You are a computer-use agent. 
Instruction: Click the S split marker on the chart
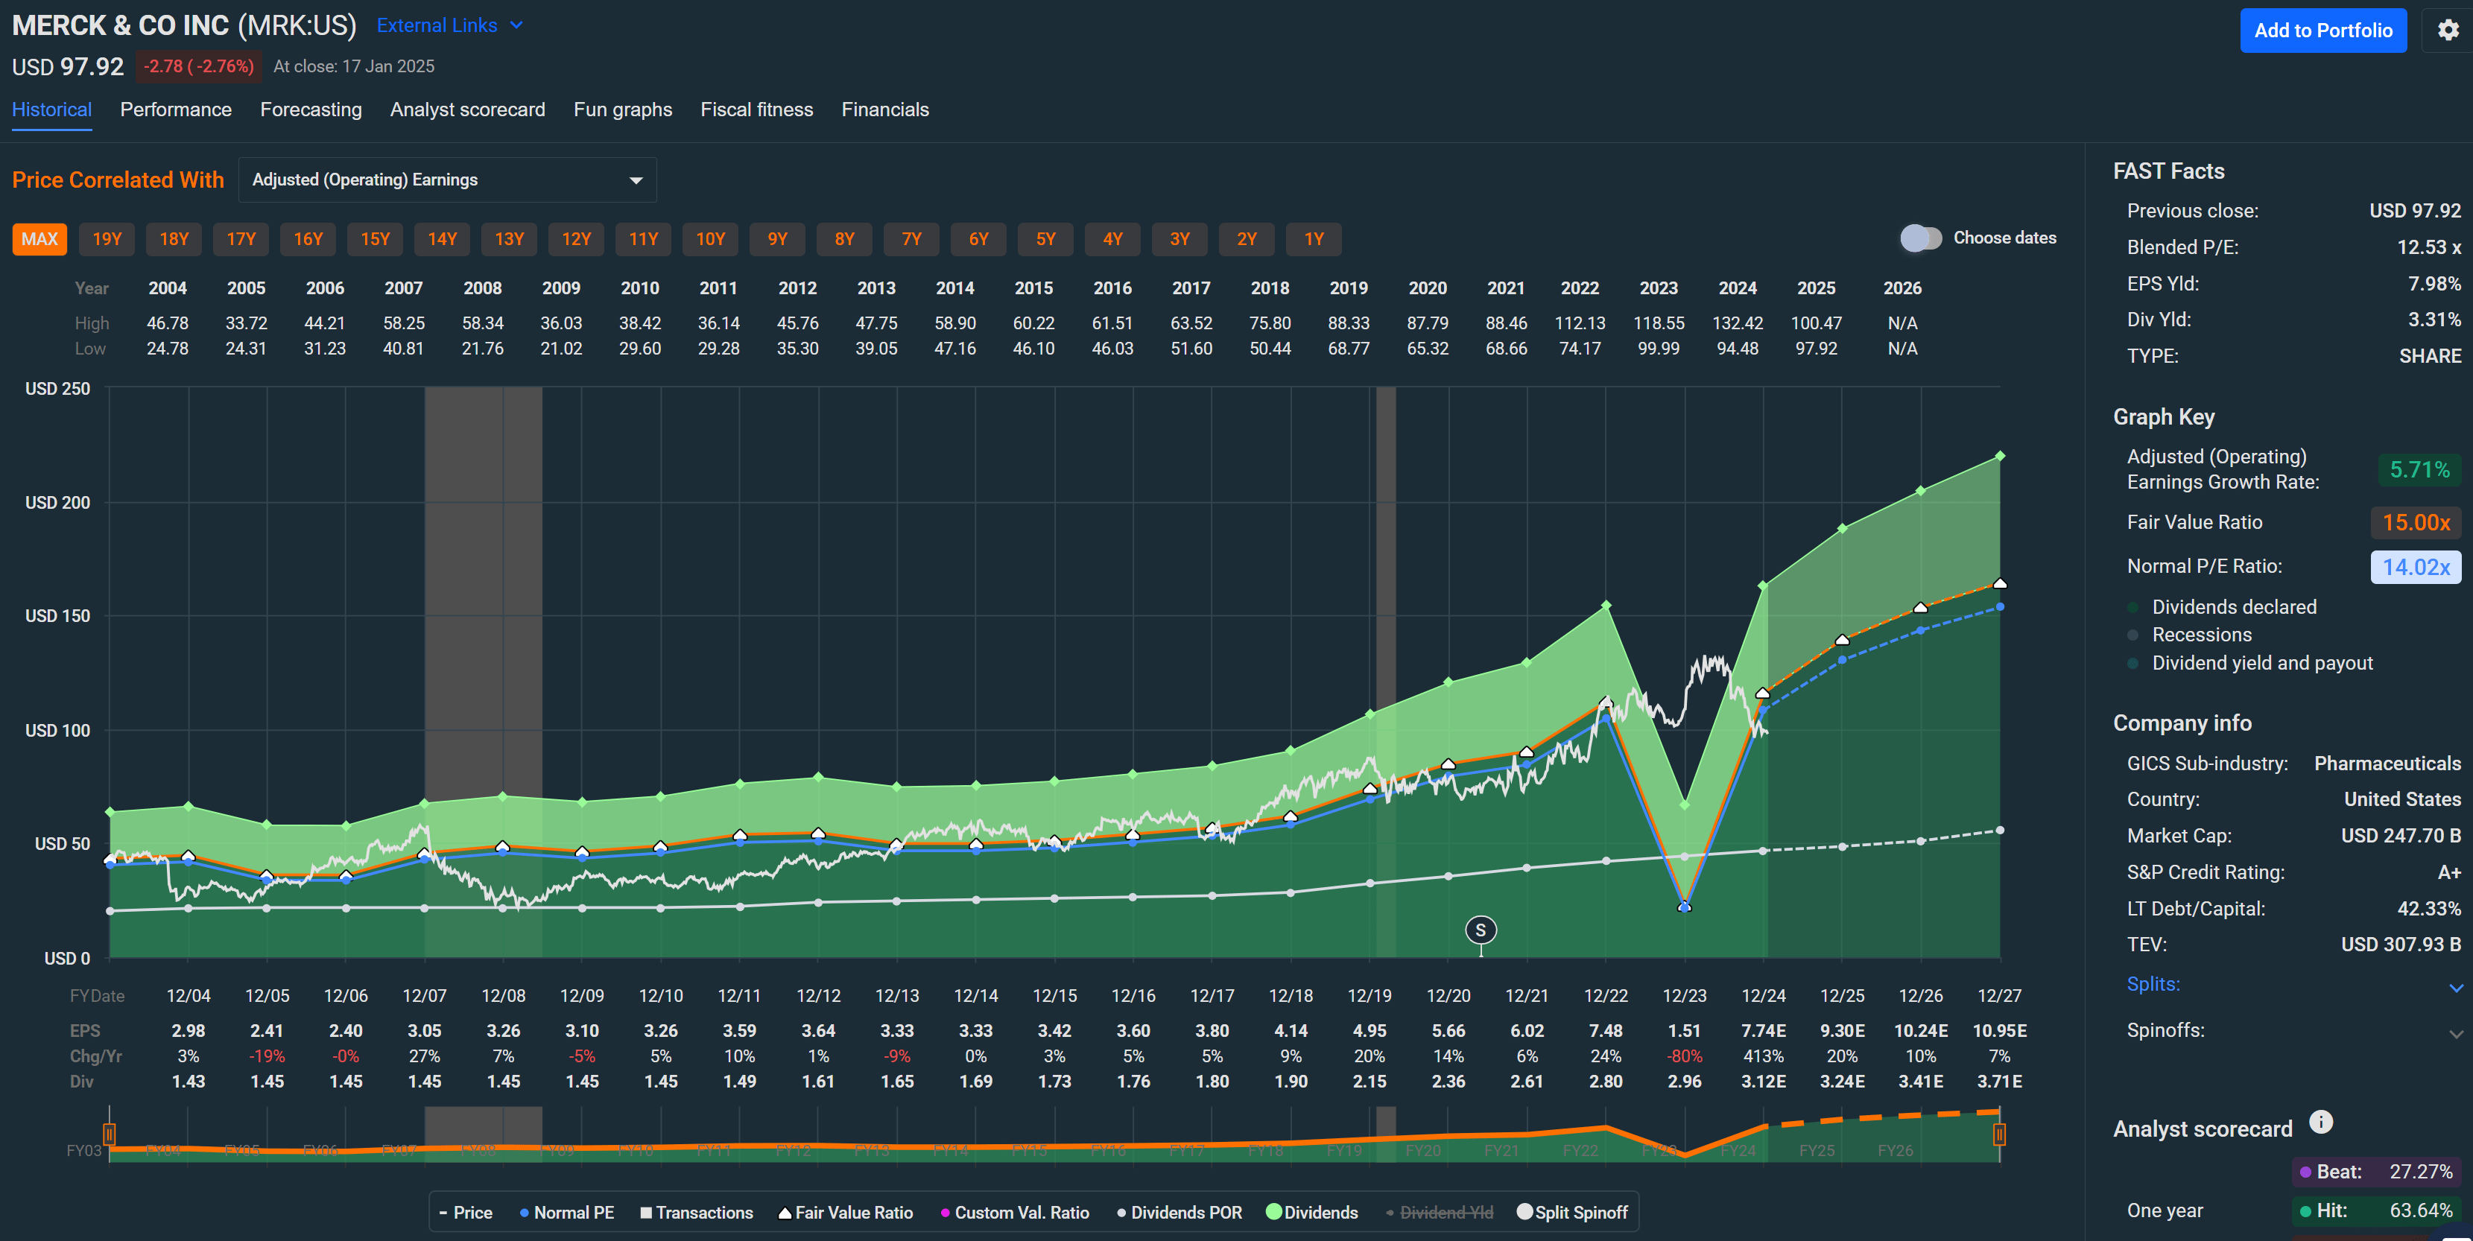[1481, 930]
